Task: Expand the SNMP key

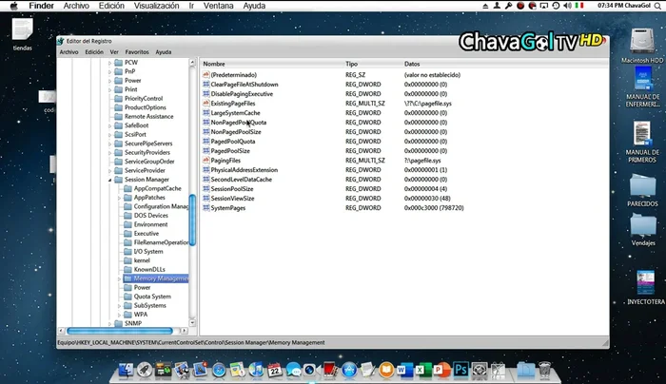Action: (110, 324)
